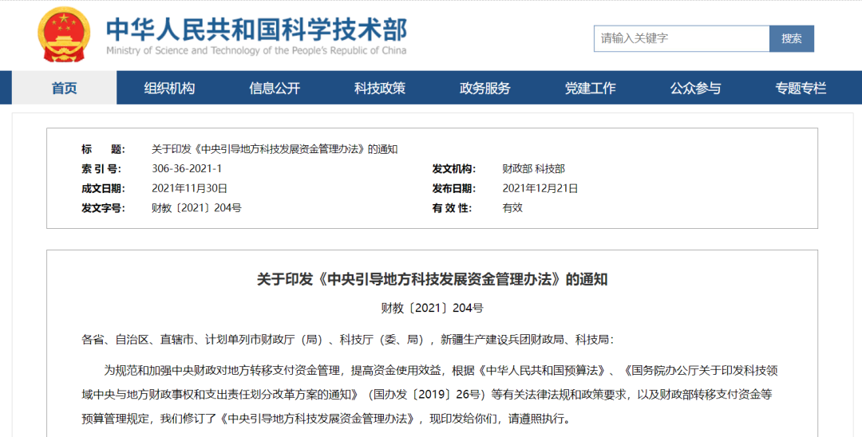Click the 发文机构 label
The image size is (862, 437).
point(453,168)
